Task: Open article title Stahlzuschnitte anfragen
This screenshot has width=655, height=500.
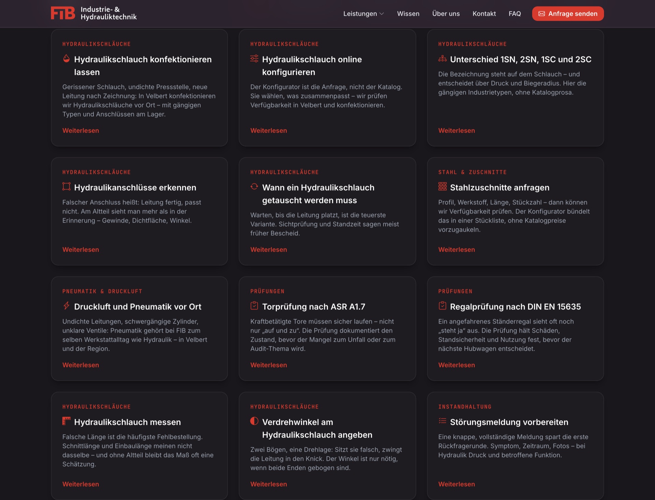Action: click(x=499, y=188)
